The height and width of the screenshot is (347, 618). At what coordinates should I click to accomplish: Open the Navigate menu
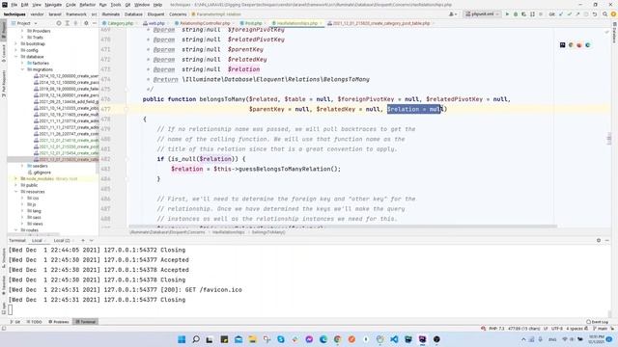pos(53,5)
